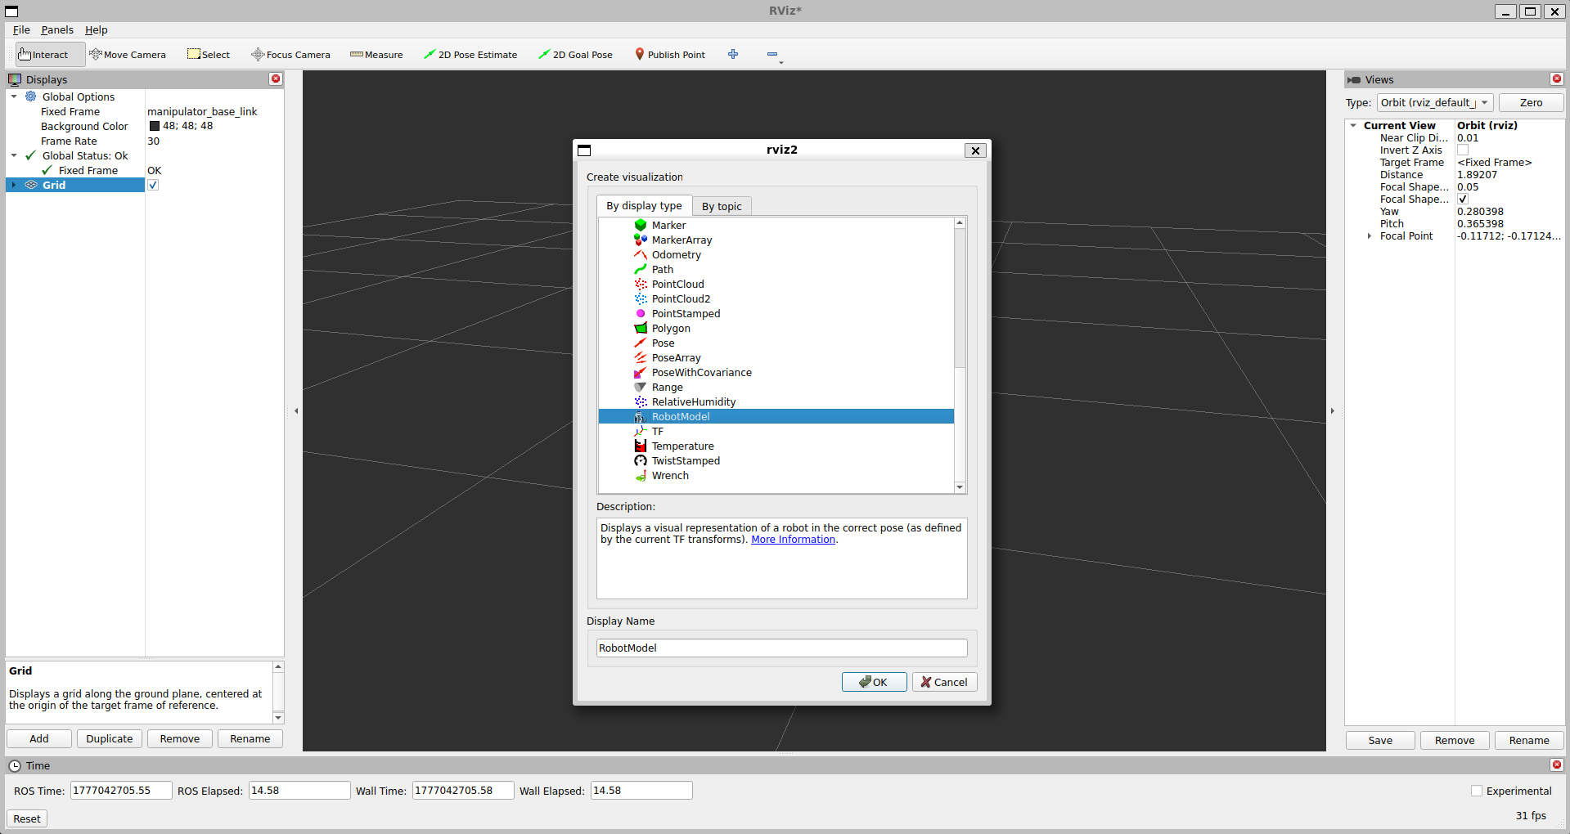This screenshot has height=834, width=1570.
Task: Expand the Focal Point property
Action: pos(1370,236)
